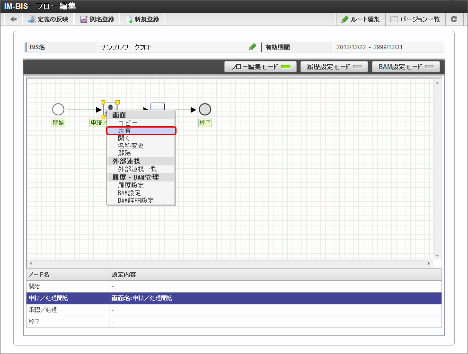Edit BIS name with green pencil icon
The width and height of the screenshot is (468, 354).
(x=253, y=47)
